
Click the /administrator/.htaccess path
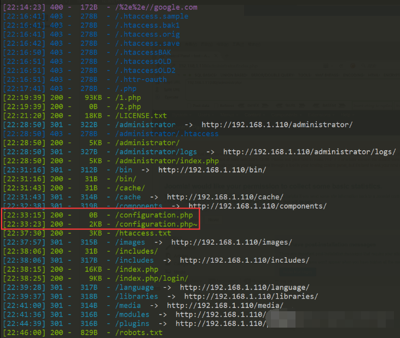(x=166, y=134)
